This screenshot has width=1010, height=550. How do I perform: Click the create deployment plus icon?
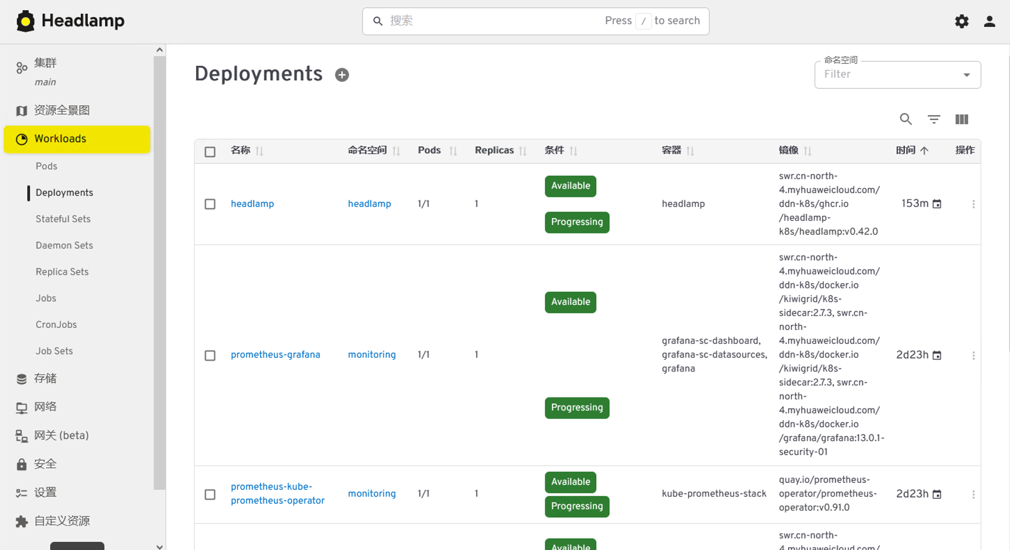(342, 74)
